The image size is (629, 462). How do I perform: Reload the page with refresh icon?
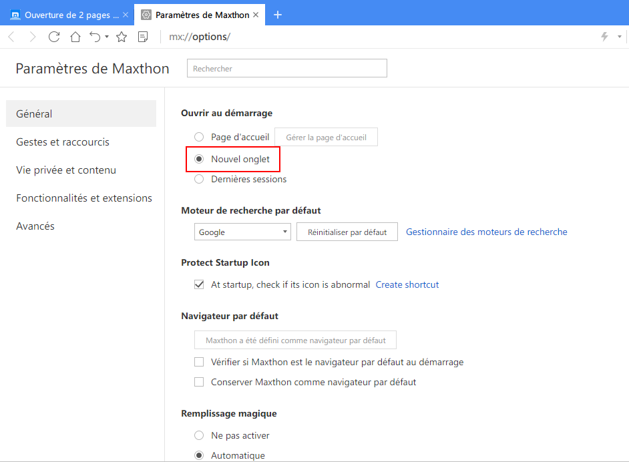click(54, 37)
